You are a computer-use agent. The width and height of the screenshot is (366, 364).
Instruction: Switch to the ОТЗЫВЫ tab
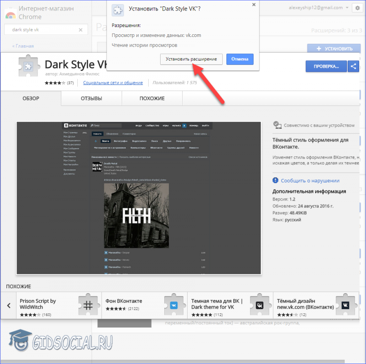[x=91, y=98]
